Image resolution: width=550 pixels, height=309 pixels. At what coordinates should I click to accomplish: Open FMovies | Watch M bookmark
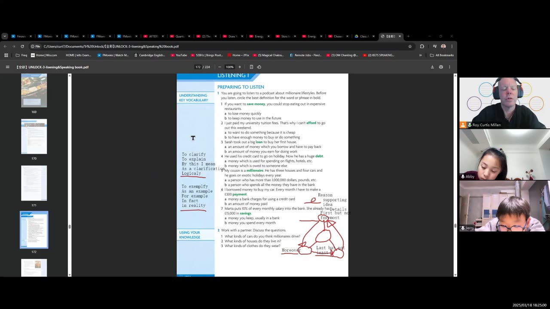113,55
